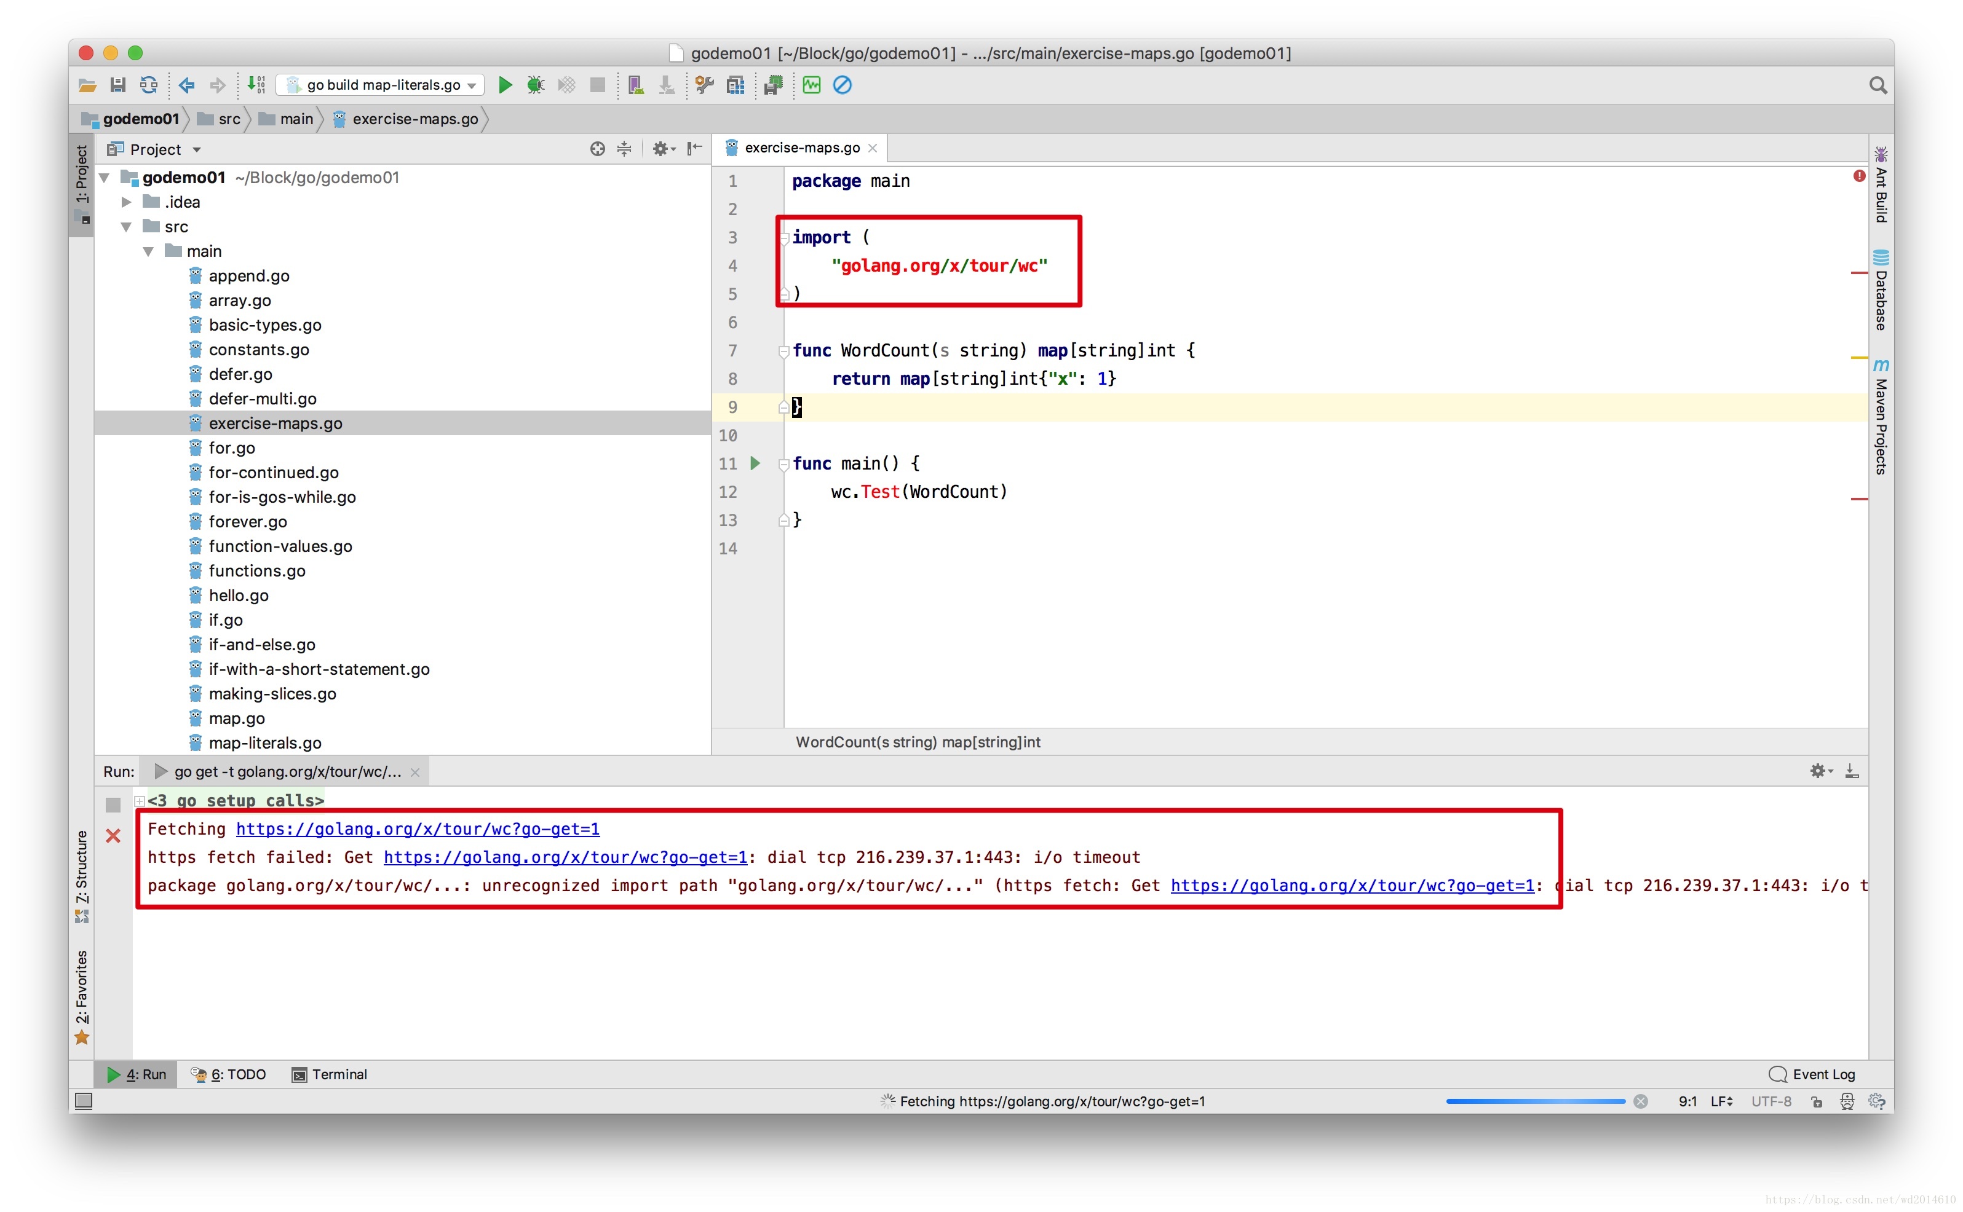Open the Project Structure icon
1963x1212 pixels.
pyautogui.click(x=736, y=85)
